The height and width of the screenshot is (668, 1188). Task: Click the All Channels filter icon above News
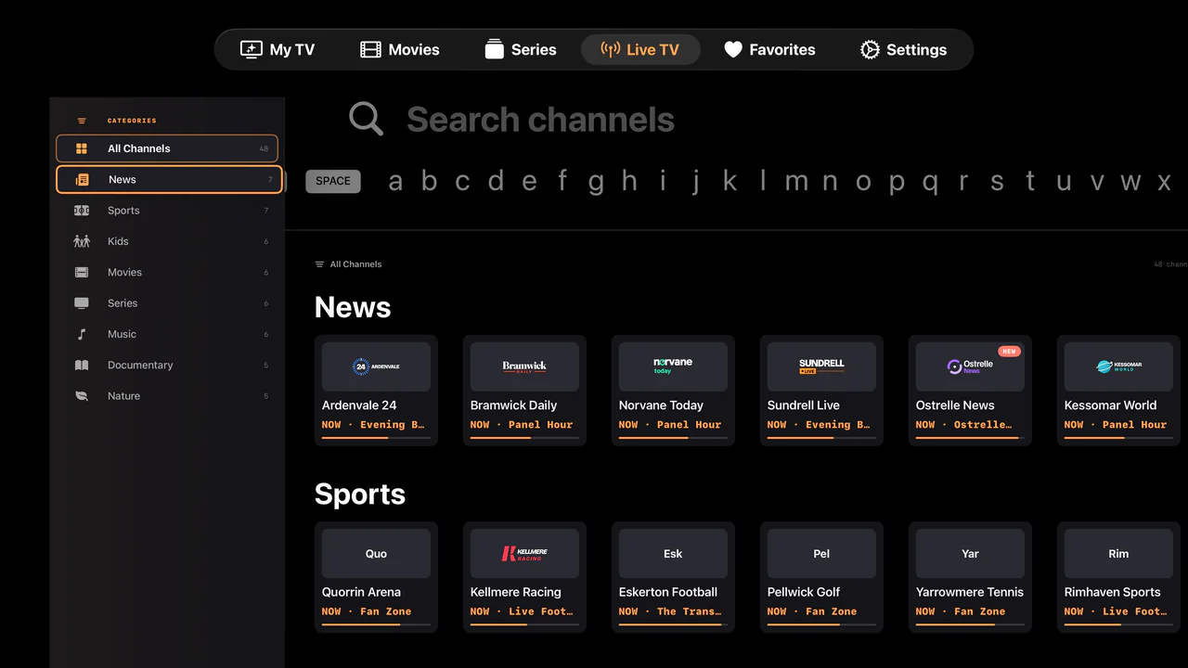319,264
